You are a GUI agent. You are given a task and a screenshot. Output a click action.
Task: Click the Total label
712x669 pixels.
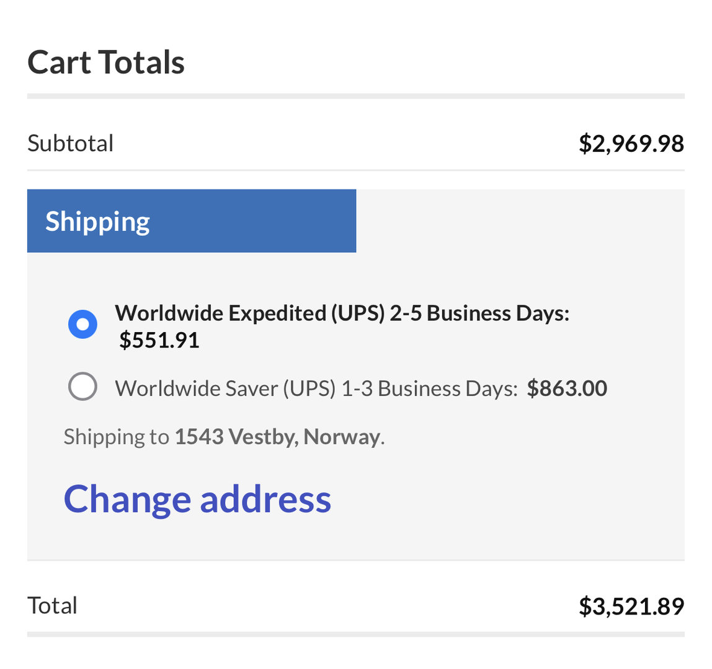[52, 606]
